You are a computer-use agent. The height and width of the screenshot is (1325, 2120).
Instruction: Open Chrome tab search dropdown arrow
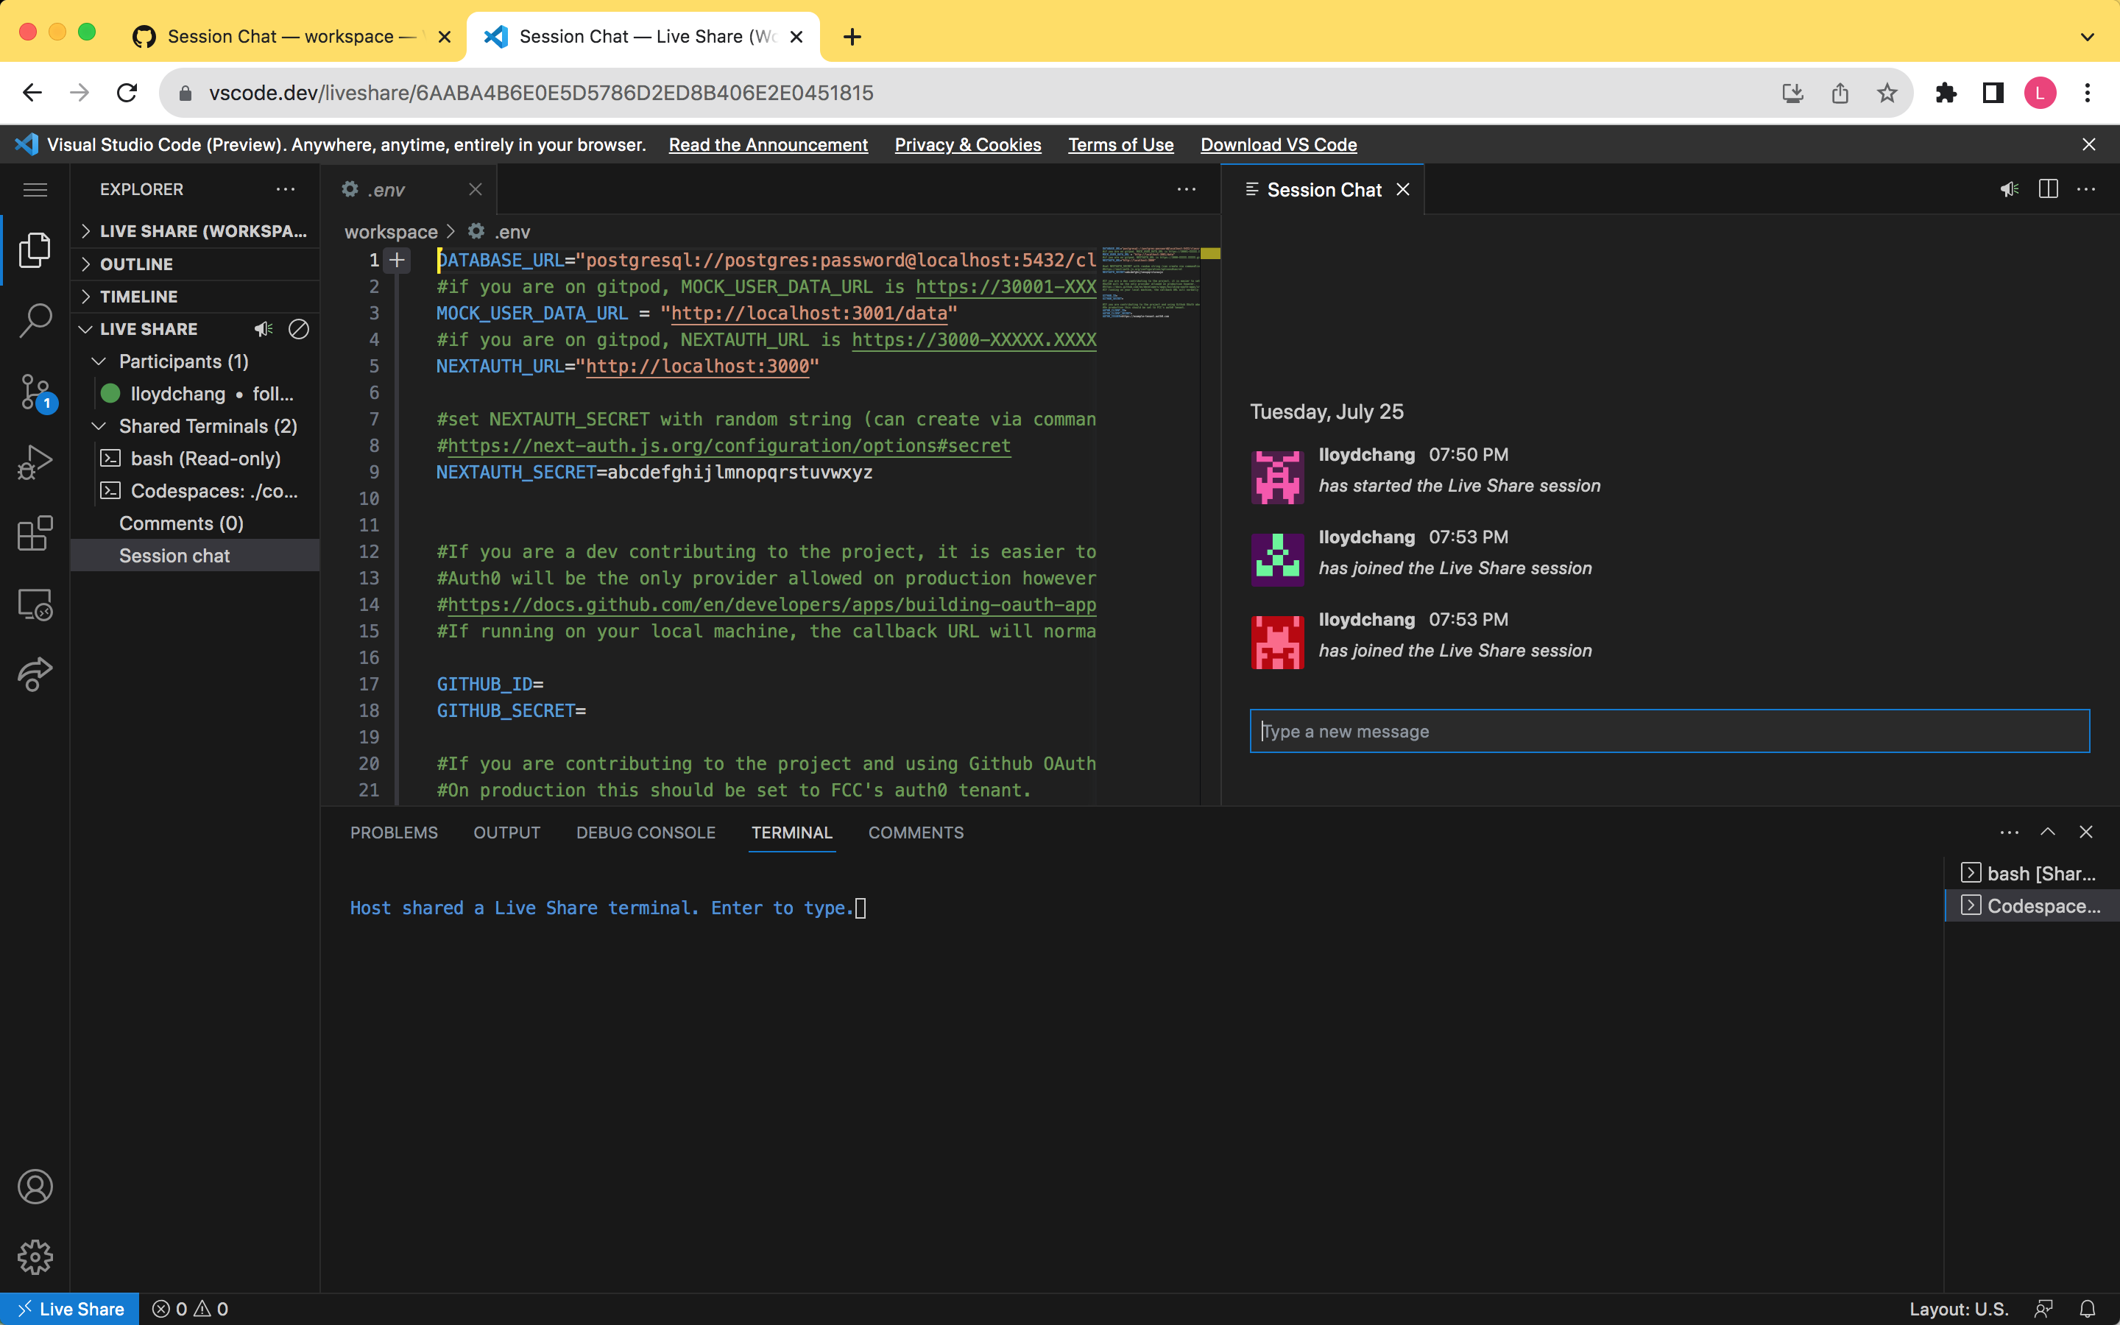(2088, 37)
